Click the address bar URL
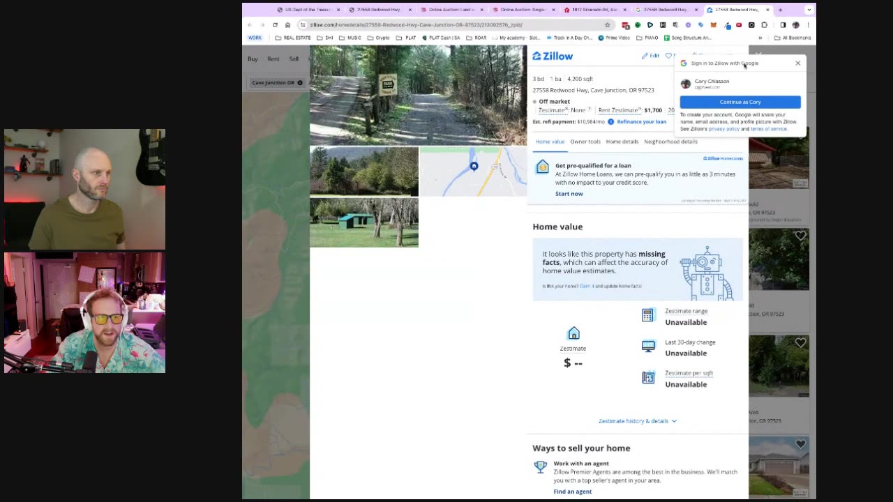893x502 pixels. point(416,25)
